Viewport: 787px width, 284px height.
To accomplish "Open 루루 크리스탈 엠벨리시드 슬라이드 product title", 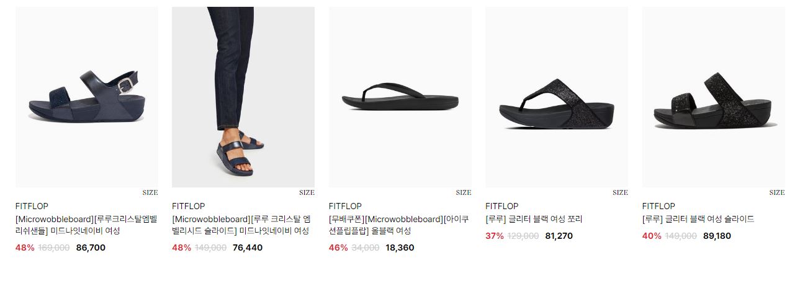I will (241, 225).
